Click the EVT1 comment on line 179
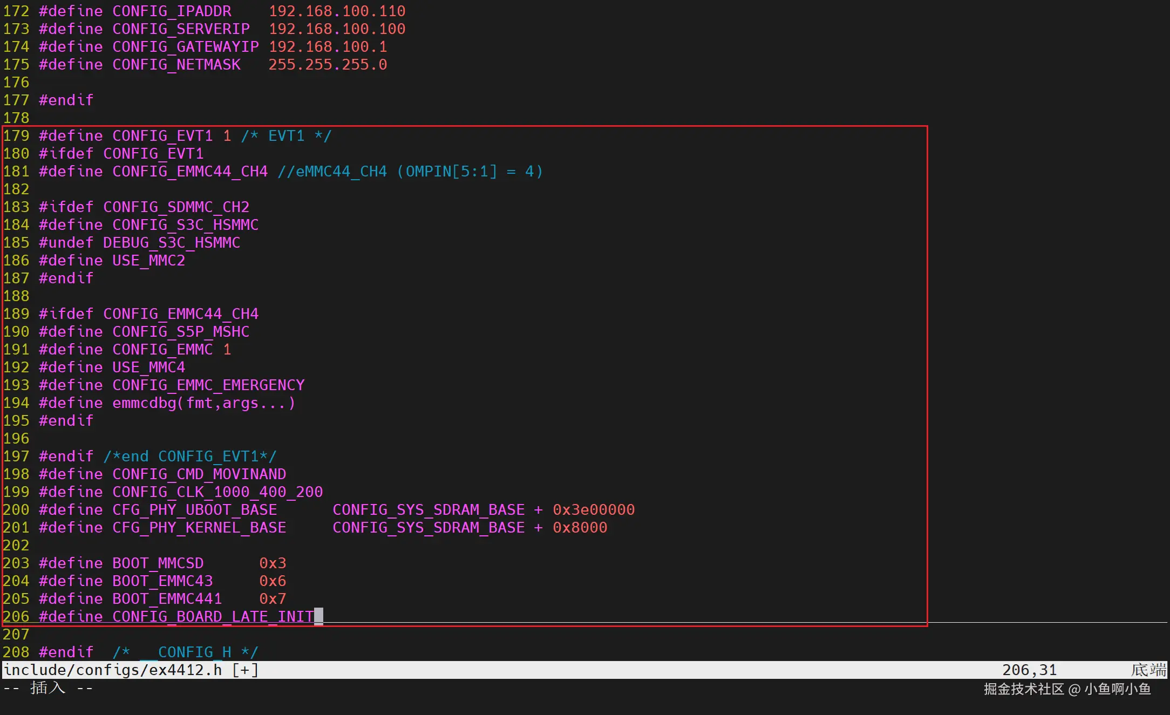Image resolution: width=1170 pixels, height=715 pixels. (286, 135)
